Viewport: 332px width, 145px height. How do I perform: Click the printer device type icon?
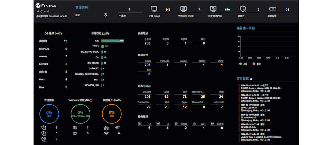click(x=212, y=123)
